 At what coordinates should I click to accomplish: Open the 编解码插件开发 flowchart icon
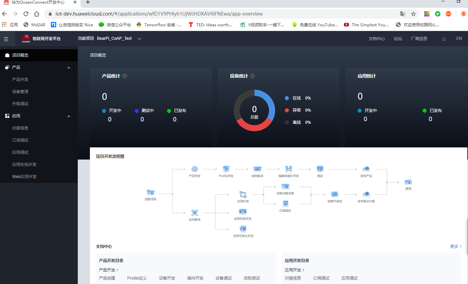(x=289, y=169)
